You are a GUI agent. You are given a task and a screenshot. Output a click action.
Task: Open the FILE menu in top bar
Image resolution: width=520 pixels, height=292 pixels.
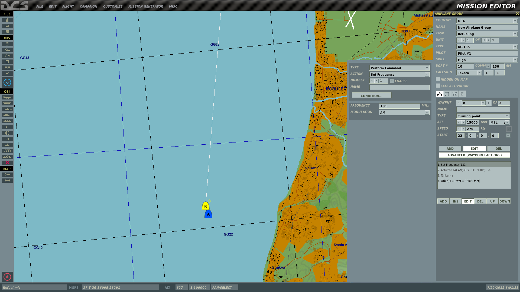(x=40, y=6)
